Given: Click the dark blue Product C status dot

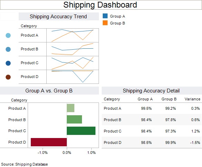Looking at the screenshot, I should point(8,63).
